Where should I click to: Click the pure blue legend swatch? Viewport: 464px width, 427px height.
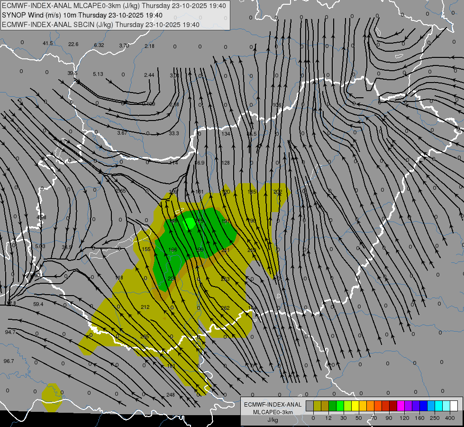tap(423, 406)
